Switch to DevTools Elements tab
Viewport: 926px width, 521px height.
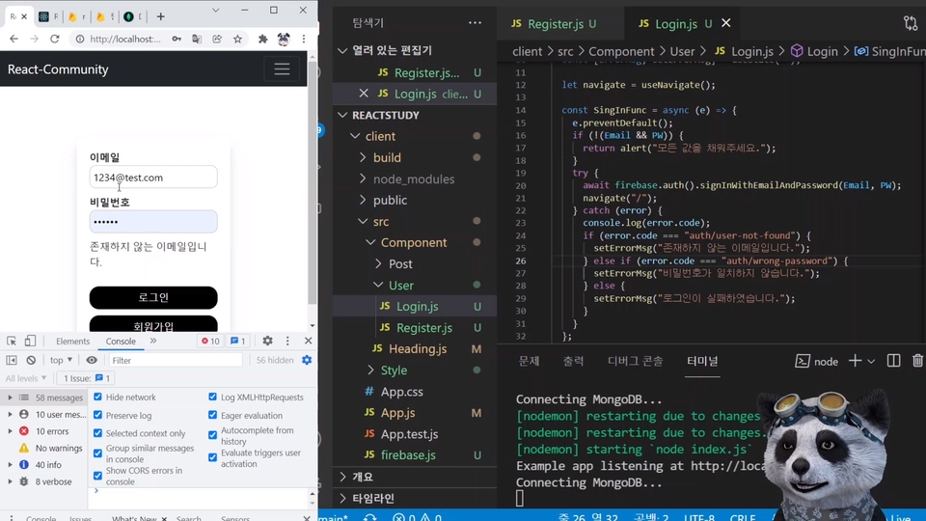coord(72,341)
